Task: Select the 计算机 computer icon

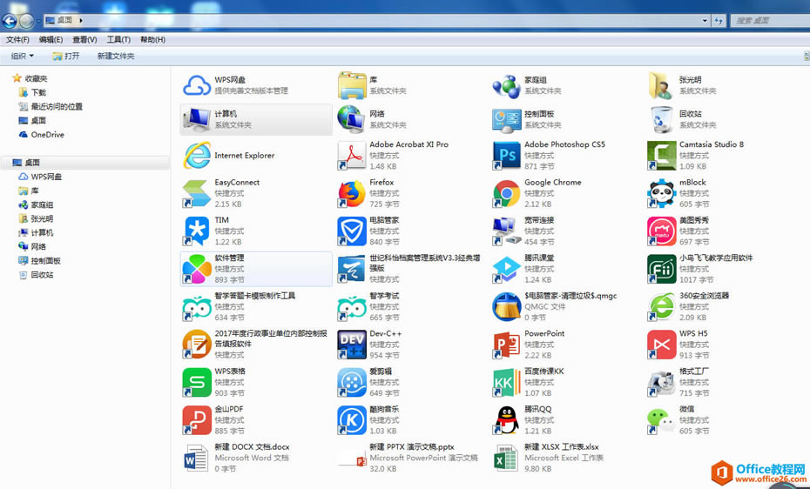Action: point(196,120)
